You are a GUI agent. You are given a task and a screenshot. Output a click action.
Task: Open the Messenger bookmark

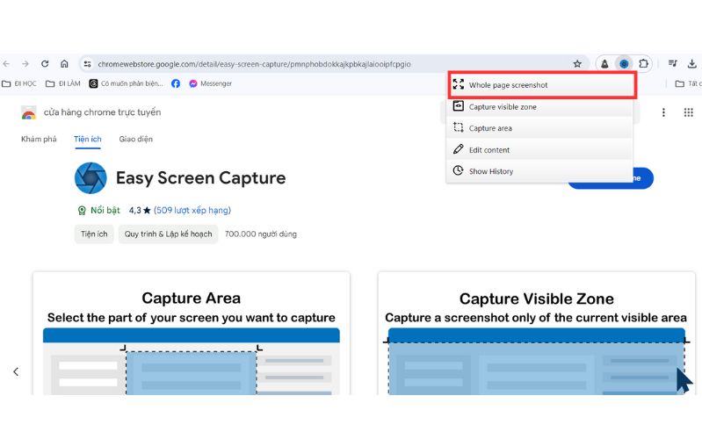(x=210, y=83)
